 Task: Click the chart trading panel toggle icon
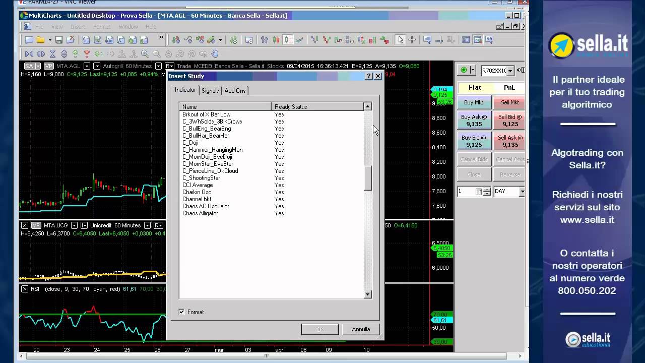point(478,40)
